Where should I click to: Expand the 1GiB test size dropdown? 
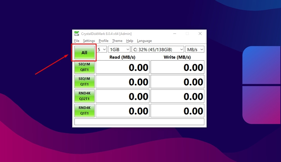click(119, 49)
